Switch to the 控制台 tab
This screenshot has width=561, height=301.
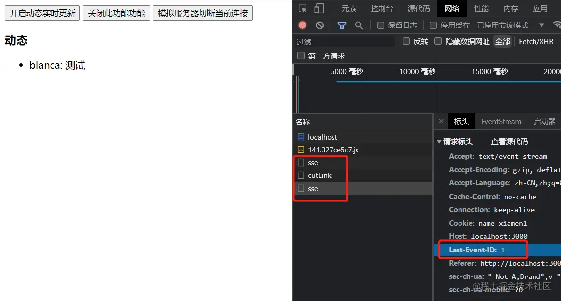(x=382, y=9)
